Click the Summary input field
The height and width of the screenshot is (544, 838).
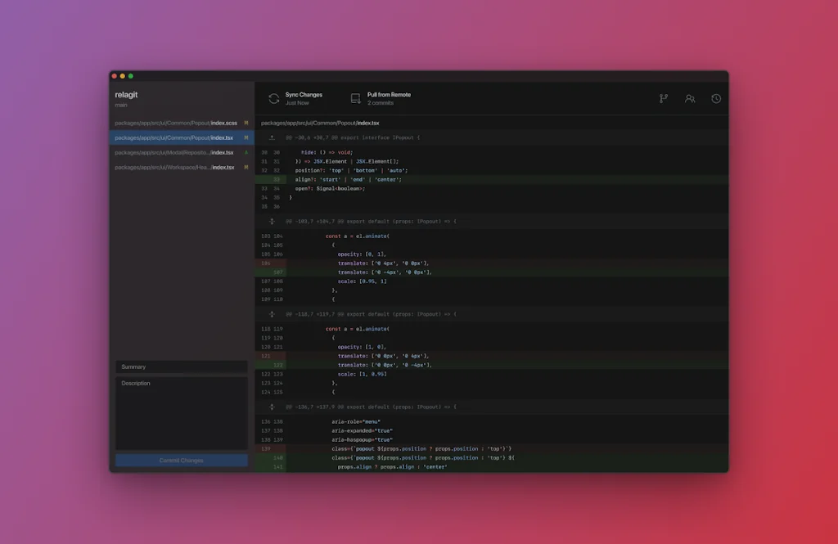181,366
